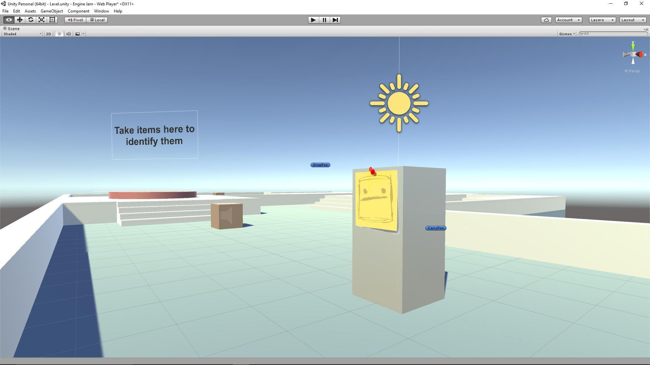Select the CarryPos label in scene
Viewport: 650px width, 365px height.
tap(436, 228)
